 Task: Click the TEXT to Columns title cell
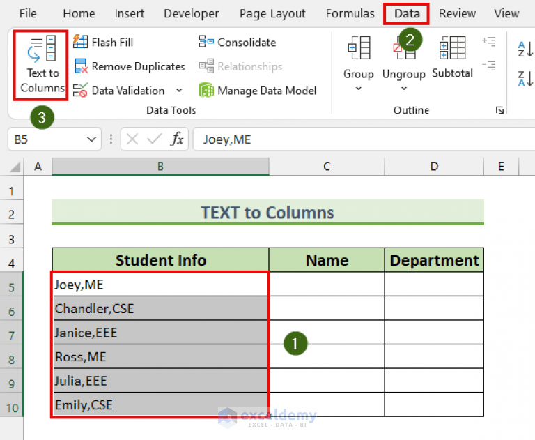[267, 212]
